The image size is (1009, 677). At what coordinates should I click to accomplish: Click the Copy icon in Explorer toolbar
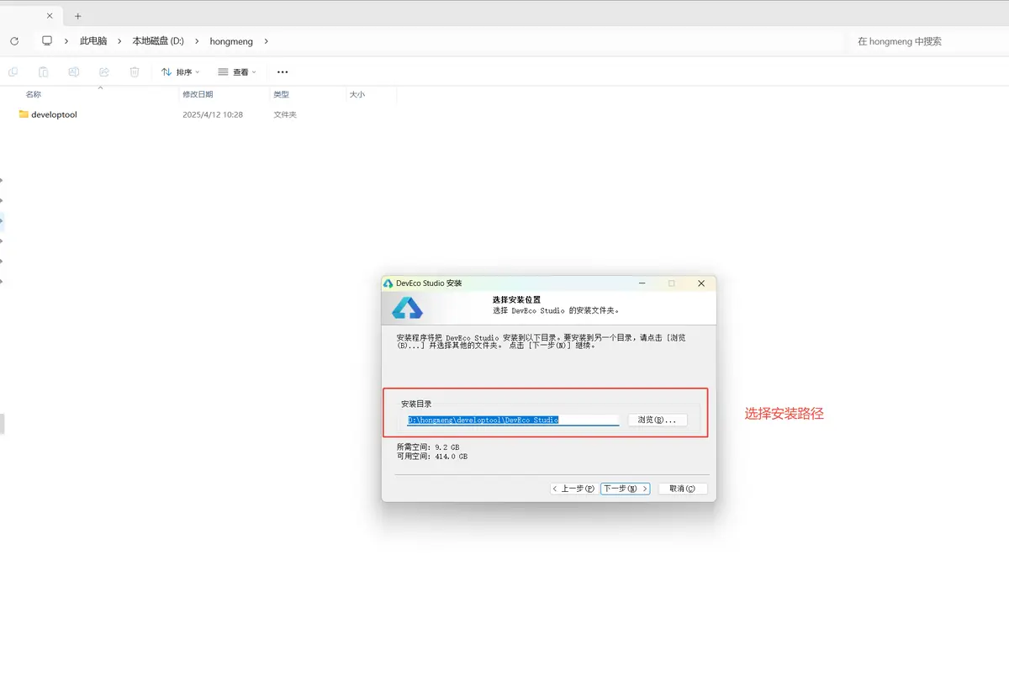(x=13, y=72)
